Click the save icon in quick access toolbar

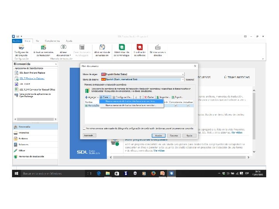click(x=17, y=36)
